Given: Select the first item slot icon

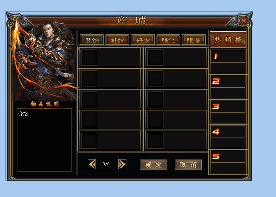Looking at the screenshot, I should click(89, 58).
